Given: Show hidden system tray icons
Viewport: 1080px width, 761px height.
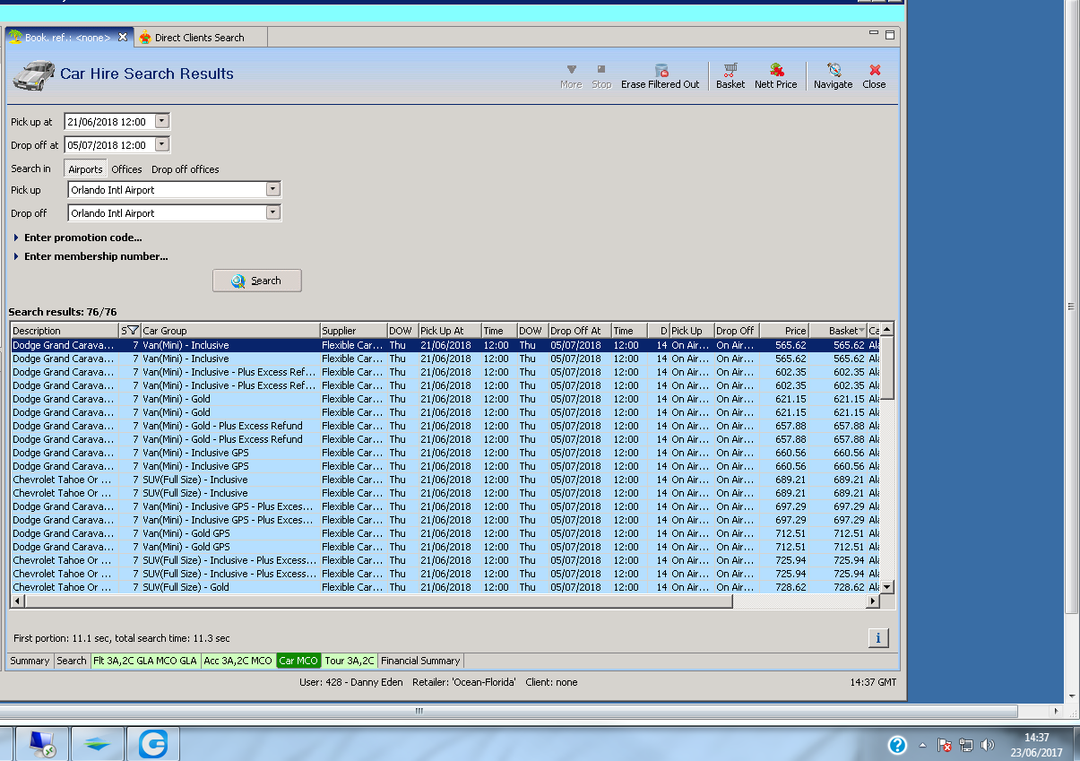Looking at the screenshot, I should (x=923, y=745).
